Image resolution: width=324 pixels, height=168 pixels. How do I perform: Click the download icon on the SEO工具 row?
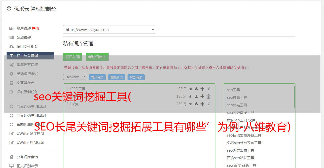(196, 89)
